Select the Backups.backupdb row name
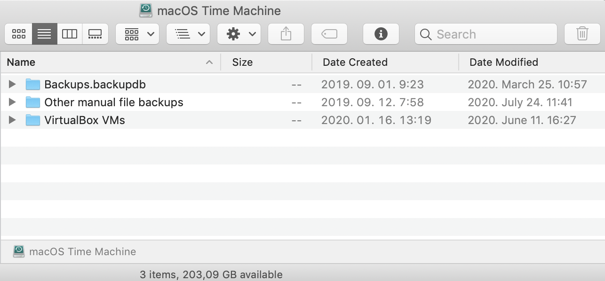Viewport: 605px width, 281px height. pyautogui.click(x=95, y=85)
